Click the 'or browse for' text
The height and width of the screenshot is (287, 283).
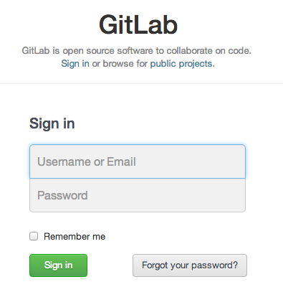[x=120, y=64]
